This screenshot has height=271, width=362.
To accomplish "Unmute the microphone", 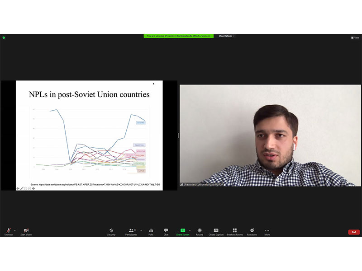I will 9,232.
